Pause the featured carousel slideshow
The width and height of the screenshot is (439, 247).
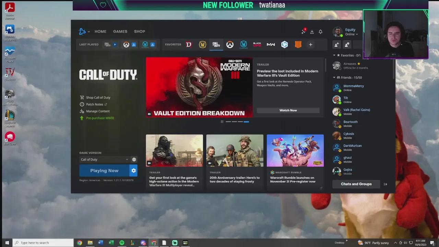(222, 122)
